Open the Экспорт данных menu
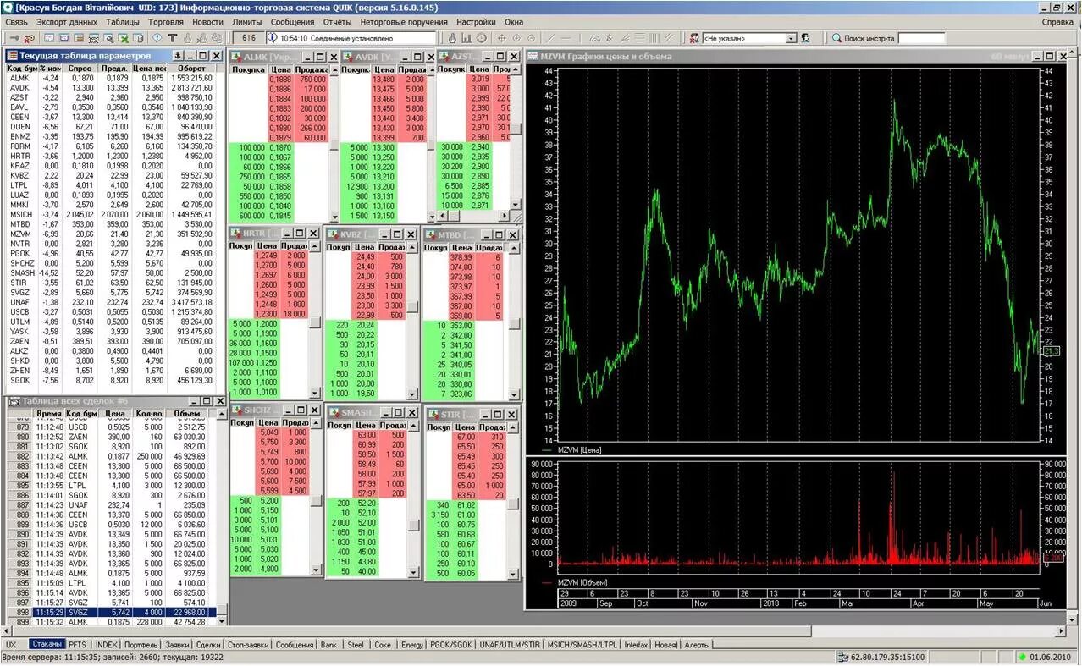This screenshot has width=1082, height=666. [x=67, y=22]
